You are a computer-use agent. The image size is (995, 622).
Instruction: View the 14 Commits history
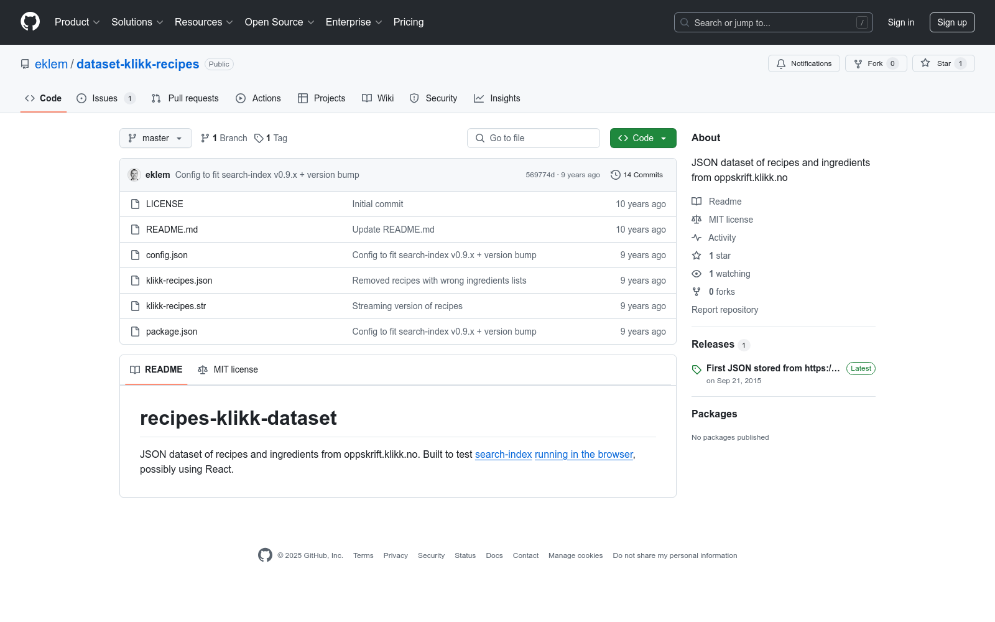coord(637,175)
